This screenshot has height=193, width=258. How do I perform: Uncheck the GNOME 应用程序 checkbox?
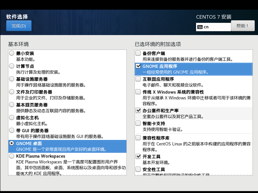click(x=138, y=66)
